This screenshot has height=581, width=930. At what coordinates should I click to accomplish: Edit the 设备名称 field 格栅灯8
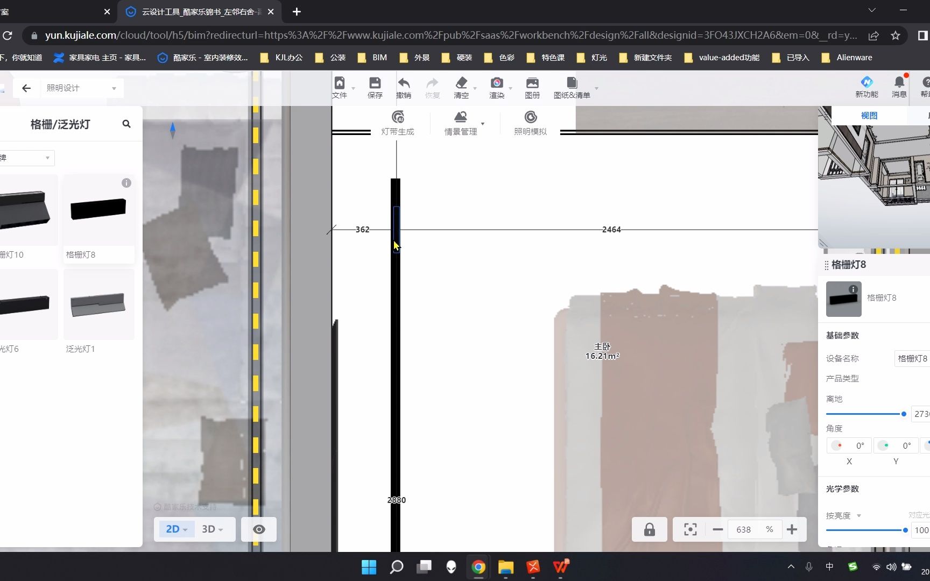coord(912,358)
